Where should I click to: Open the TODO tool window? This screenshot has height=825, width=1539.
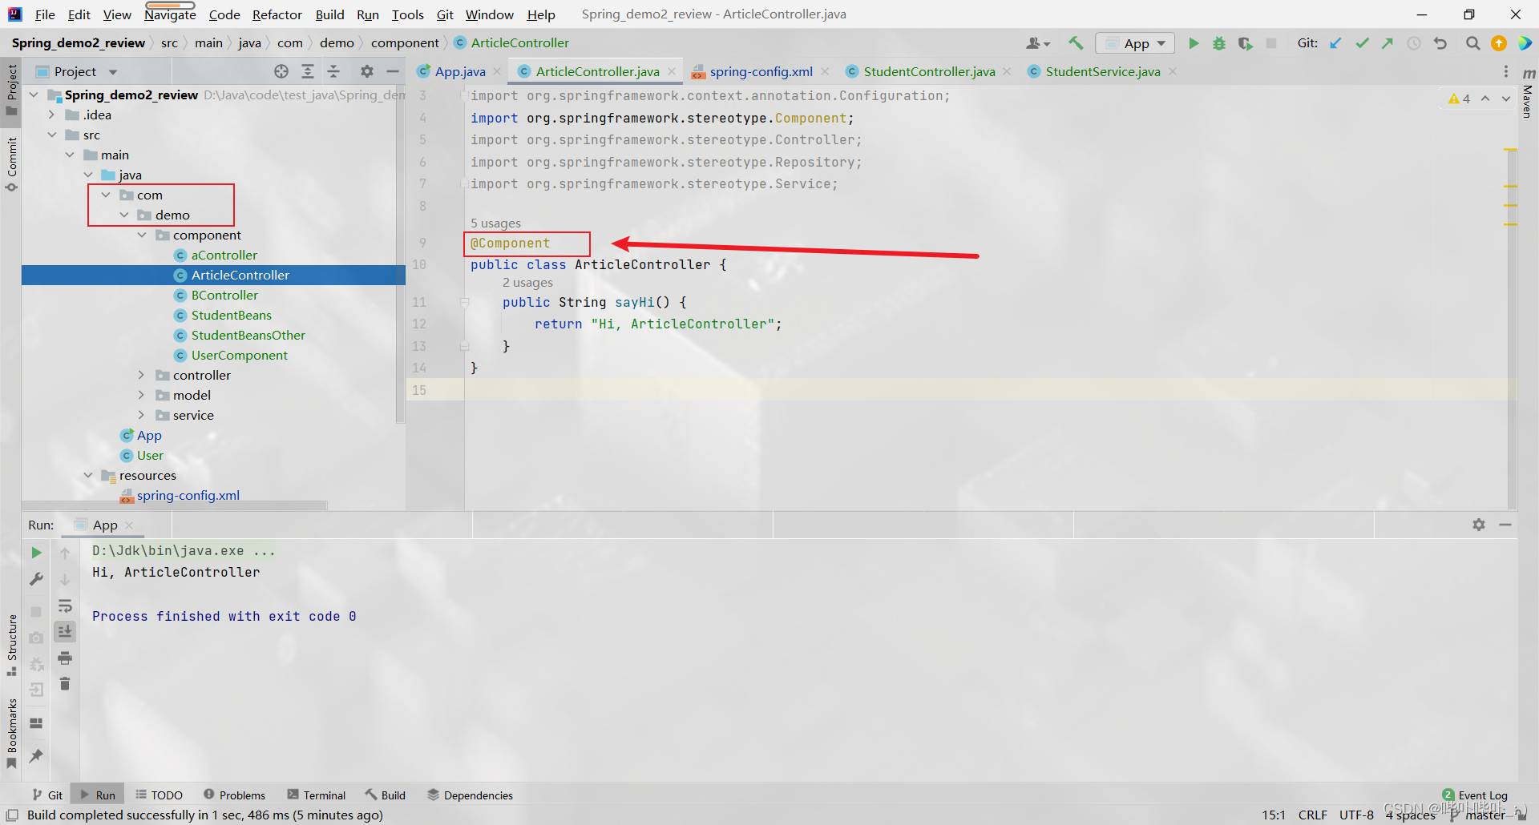[x=159, y=795]
